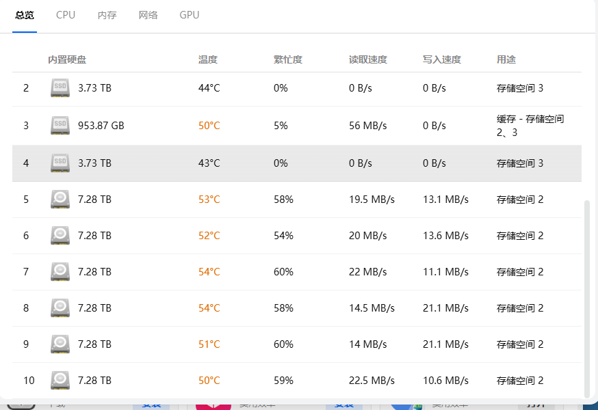Click the 953.87 GB SSD cache disk icon
Viewport: 598px width, 410px height.
[x=60, y=126]
